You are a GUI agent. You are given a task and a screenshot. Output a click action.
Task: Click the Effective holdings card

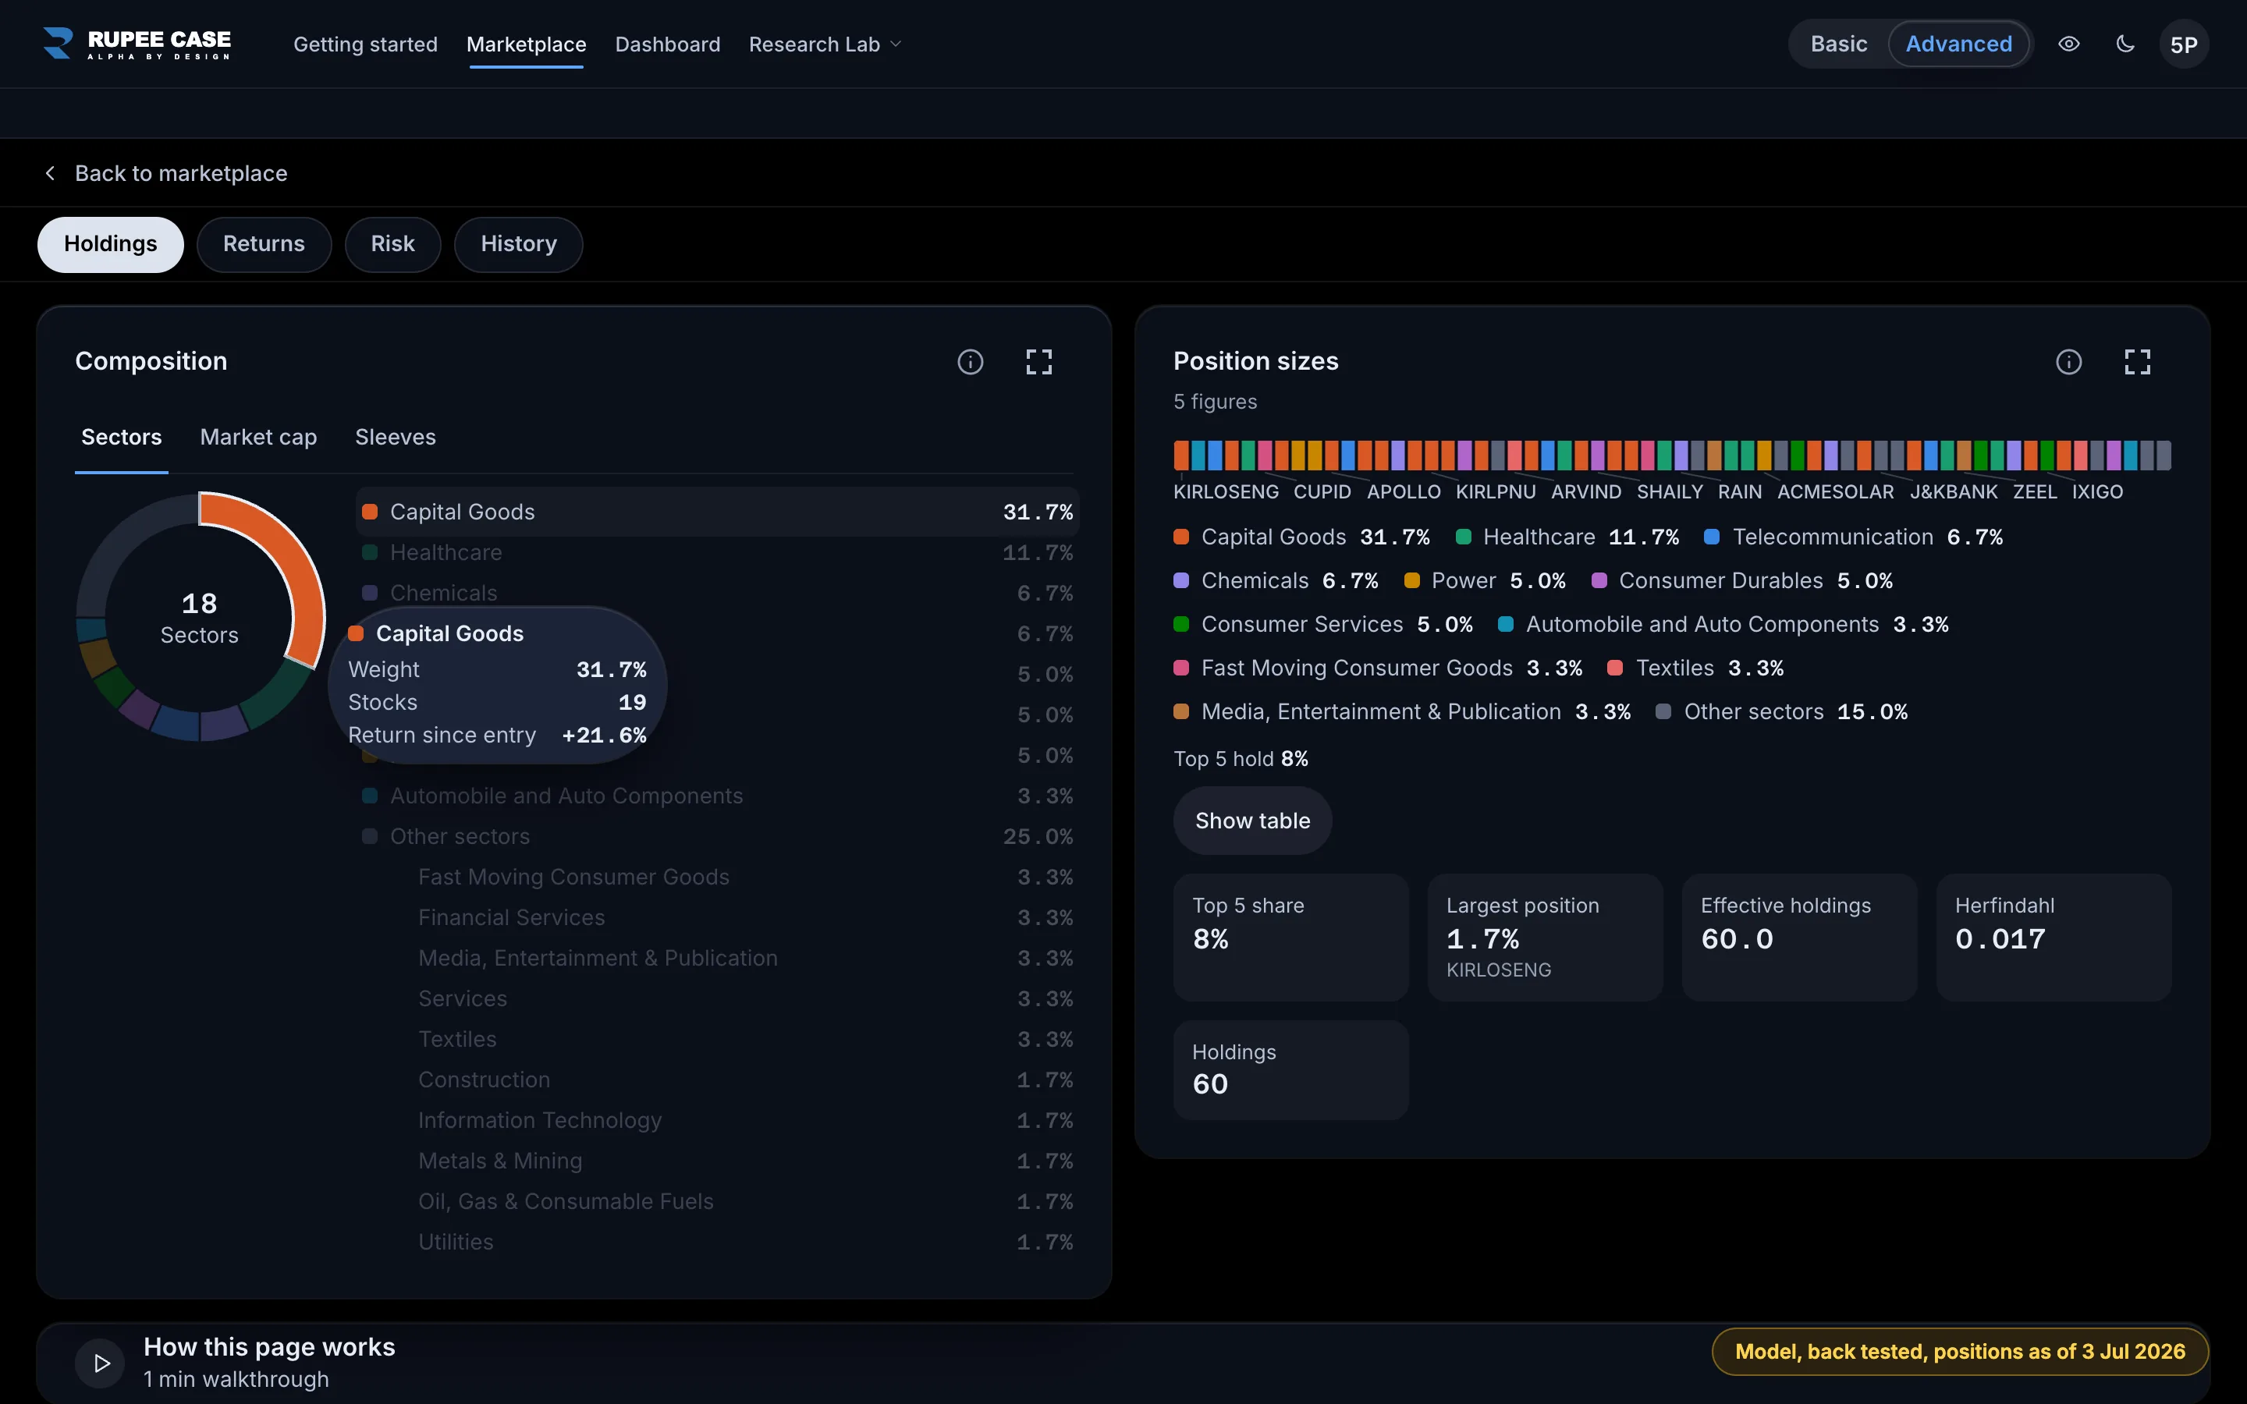(x=1799, y=937)
